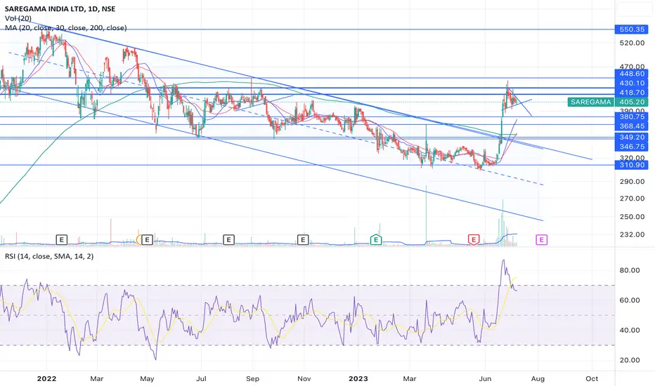655x386 pixels.
Task: Click the 250.00 price axis value
Action: tap(632, 217)
